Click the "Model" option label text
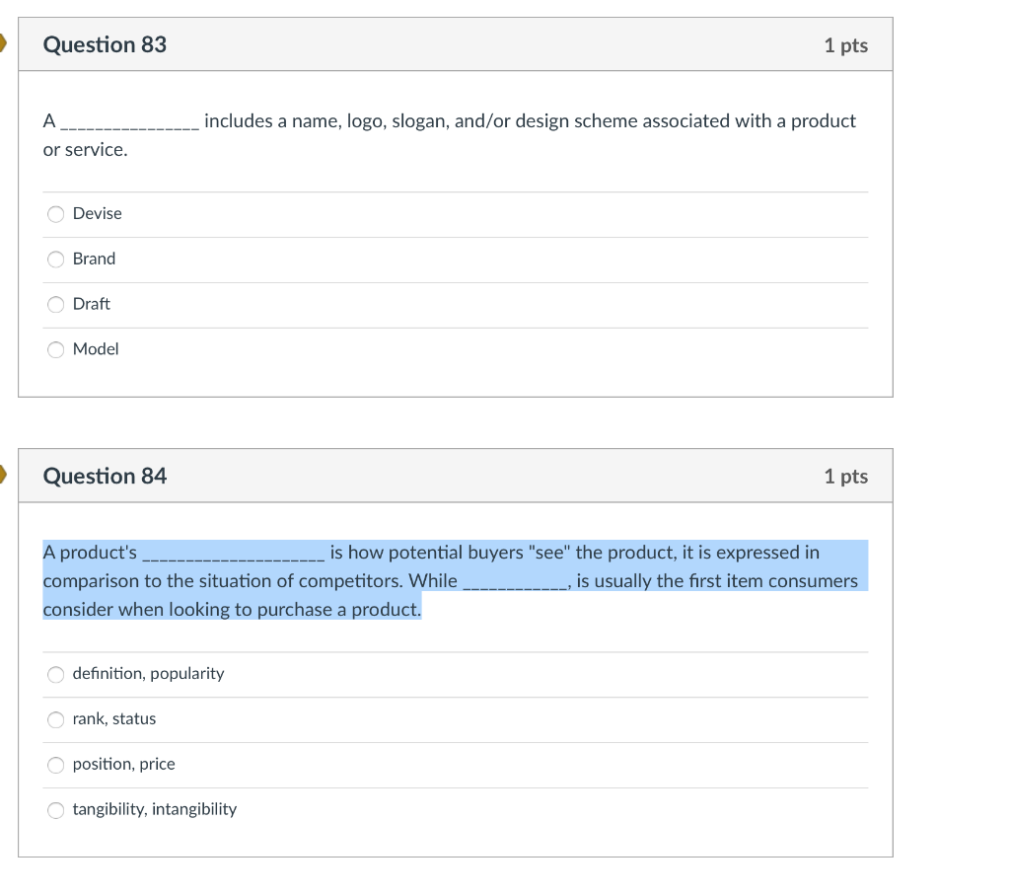Viewport: 1010px width, 895px height. coord(96,349)
